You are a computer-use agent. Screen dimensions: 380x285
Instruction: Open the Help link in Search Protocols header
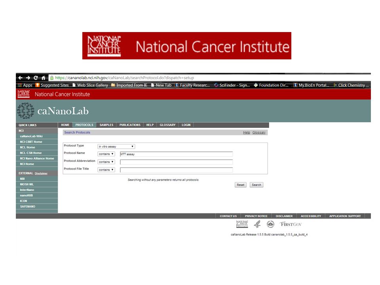(x=247, y=133)
